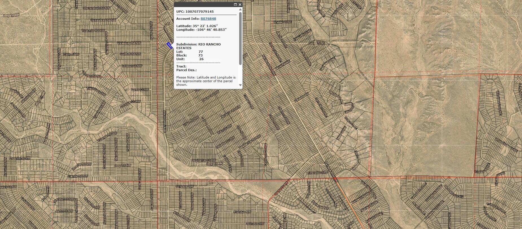Click the Homestead Rd NW street label
This screenshot has height=229, width=522.
click(103, 20)
